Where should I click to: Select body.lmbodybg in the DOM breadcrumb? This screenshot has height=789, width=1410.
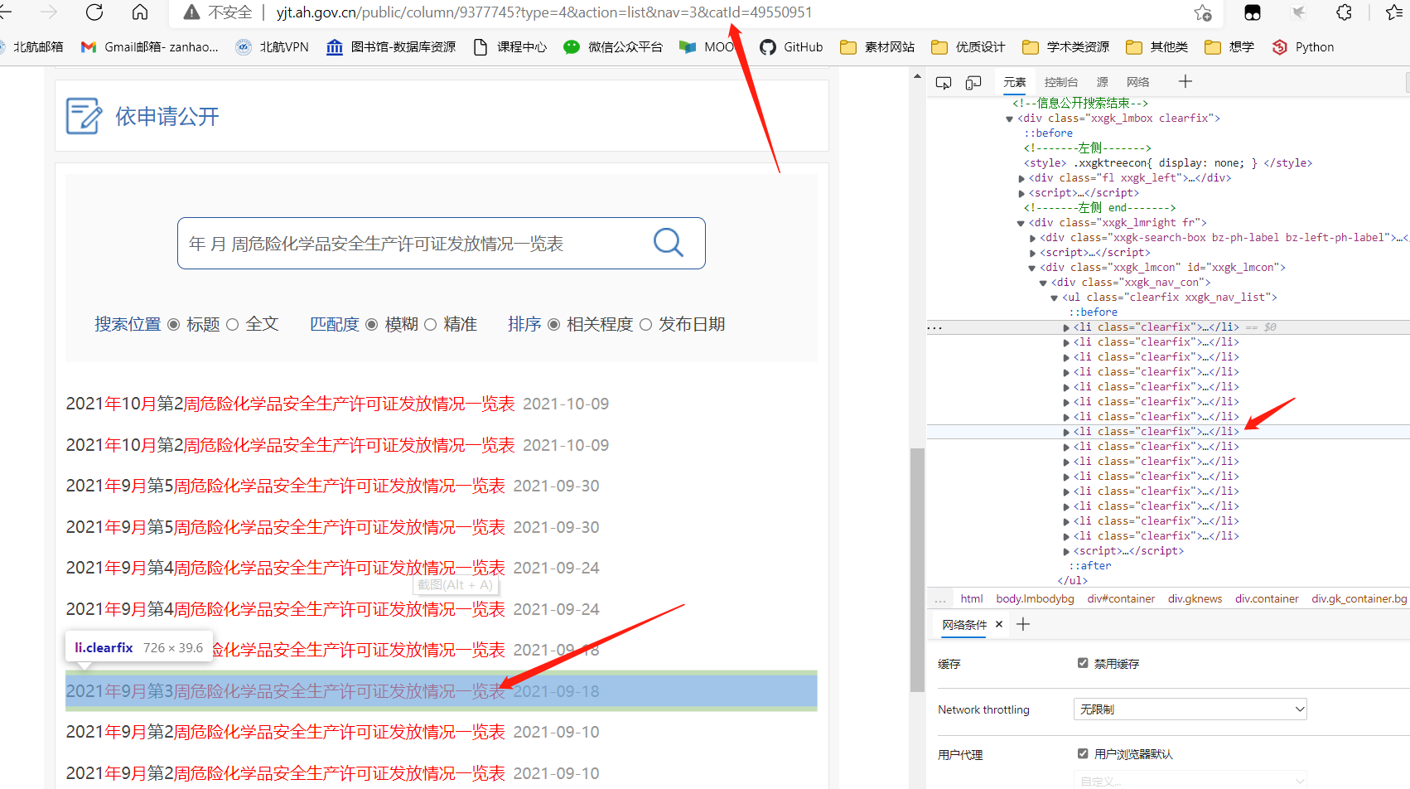[x=1035, y=598]
